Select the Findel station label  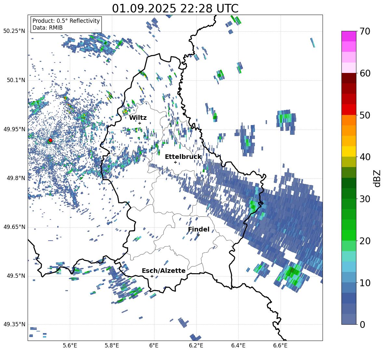199,229
